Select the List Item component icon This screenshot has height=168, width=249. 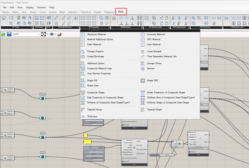[180, 144]
